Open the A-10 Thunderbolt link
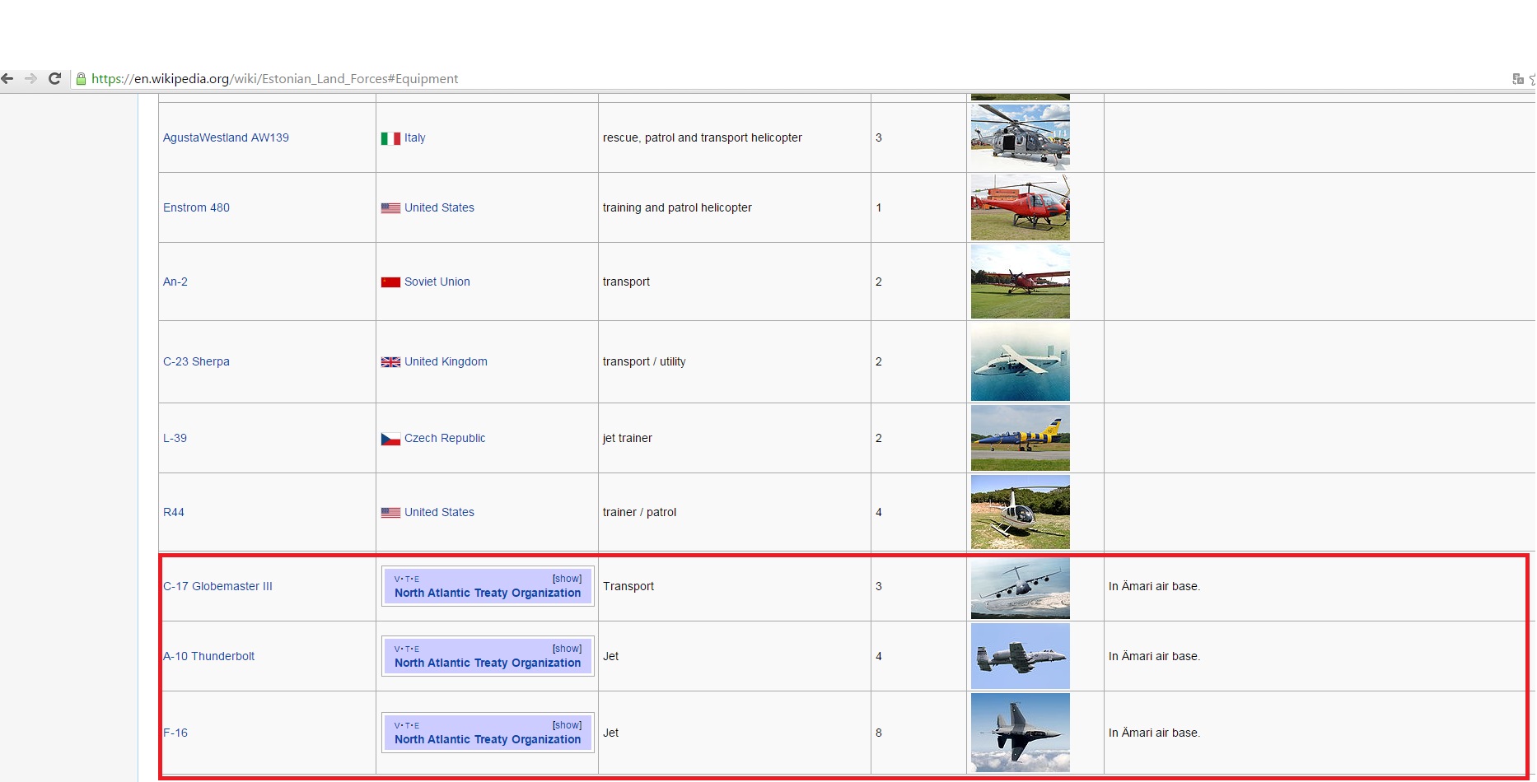 [x=209, y=656]
